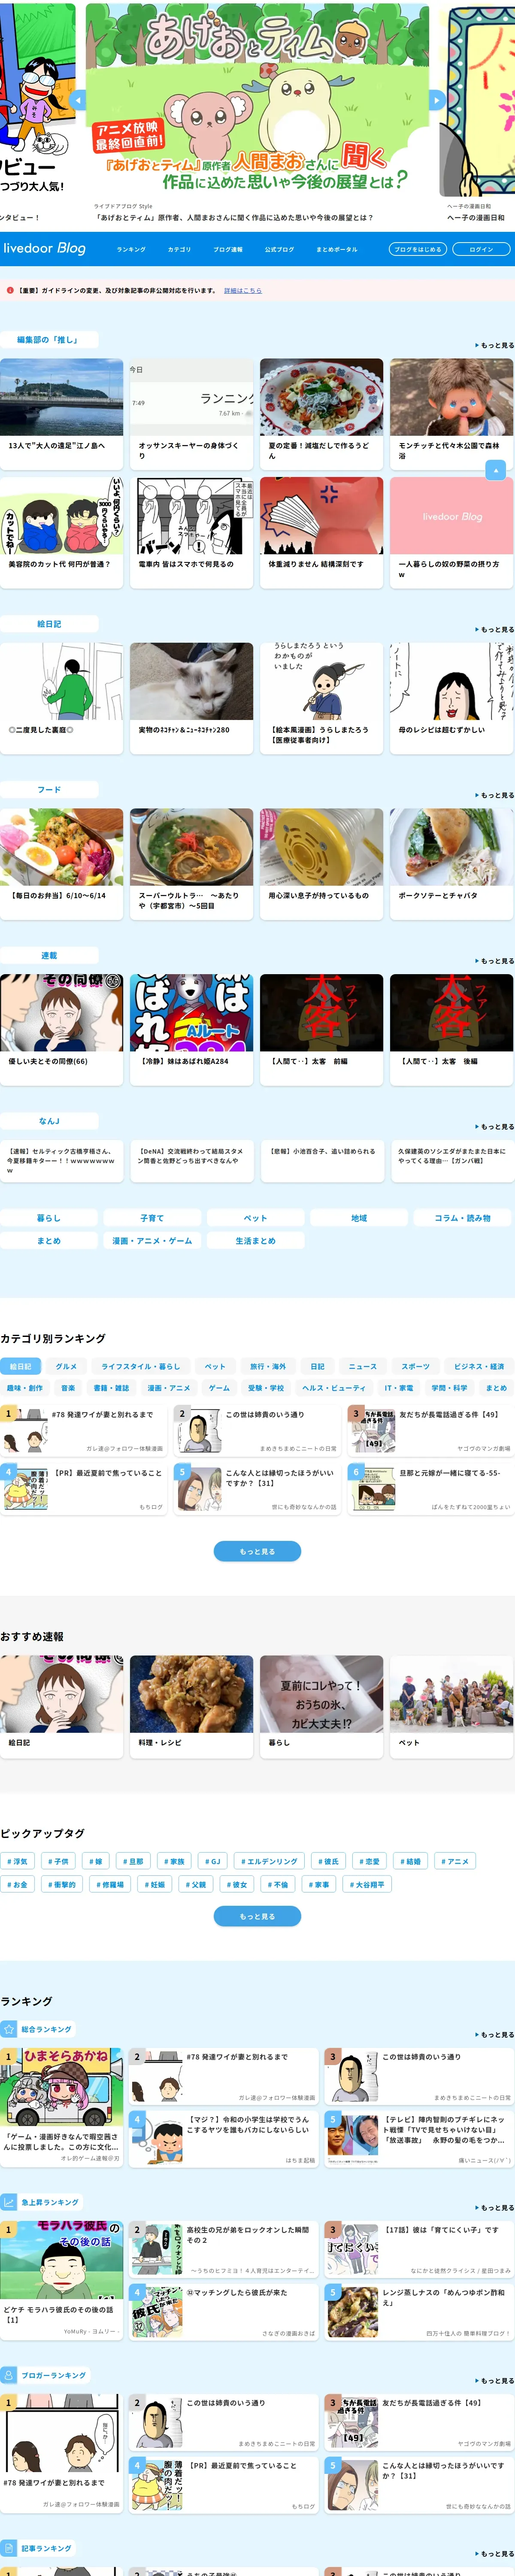Click the #修羅場 pickup tag
515x2576 pixels.
[110, 1884]
